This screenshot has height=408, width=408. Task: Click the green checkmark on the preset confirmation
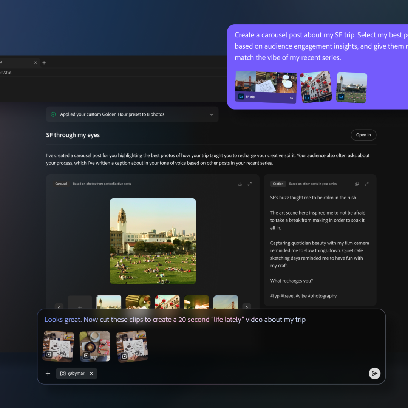[x=53, y=114]
